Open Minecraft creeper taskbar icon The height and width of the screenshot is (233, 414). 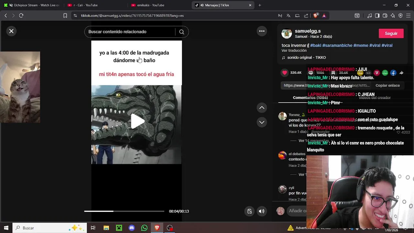click(x=119, y=228)
